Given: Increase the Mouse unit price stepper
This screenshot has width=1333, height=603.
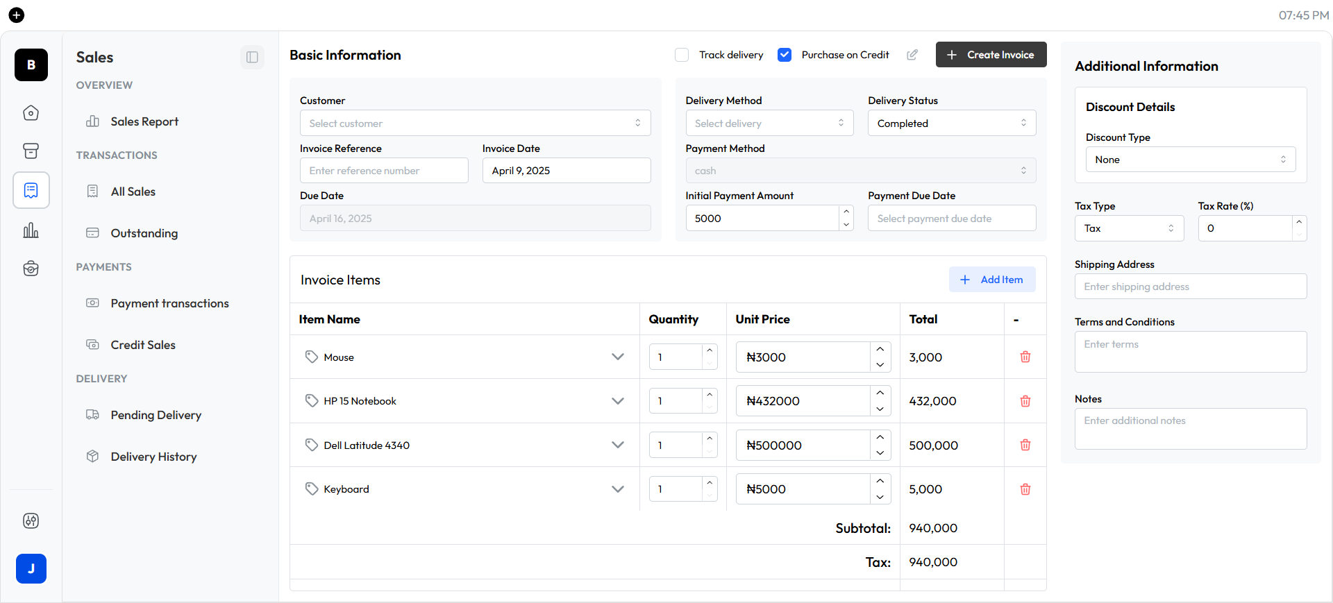Looking at the screenshot, I should click(880, 349).
